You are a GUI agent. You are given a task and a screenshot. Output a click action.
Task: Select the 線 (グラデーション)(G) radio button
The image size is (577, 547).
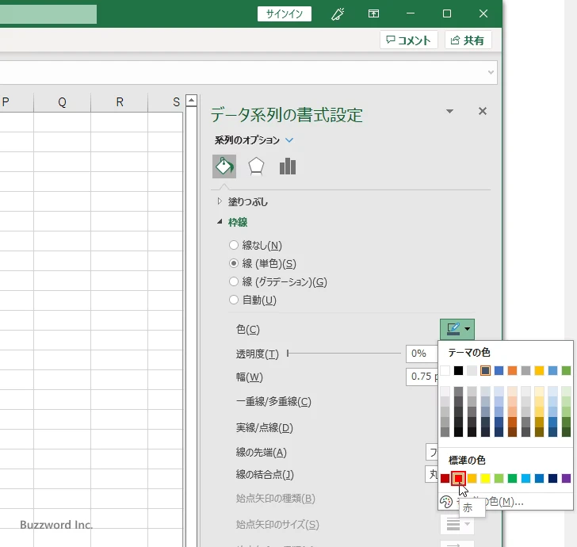[x=234, y=281]
